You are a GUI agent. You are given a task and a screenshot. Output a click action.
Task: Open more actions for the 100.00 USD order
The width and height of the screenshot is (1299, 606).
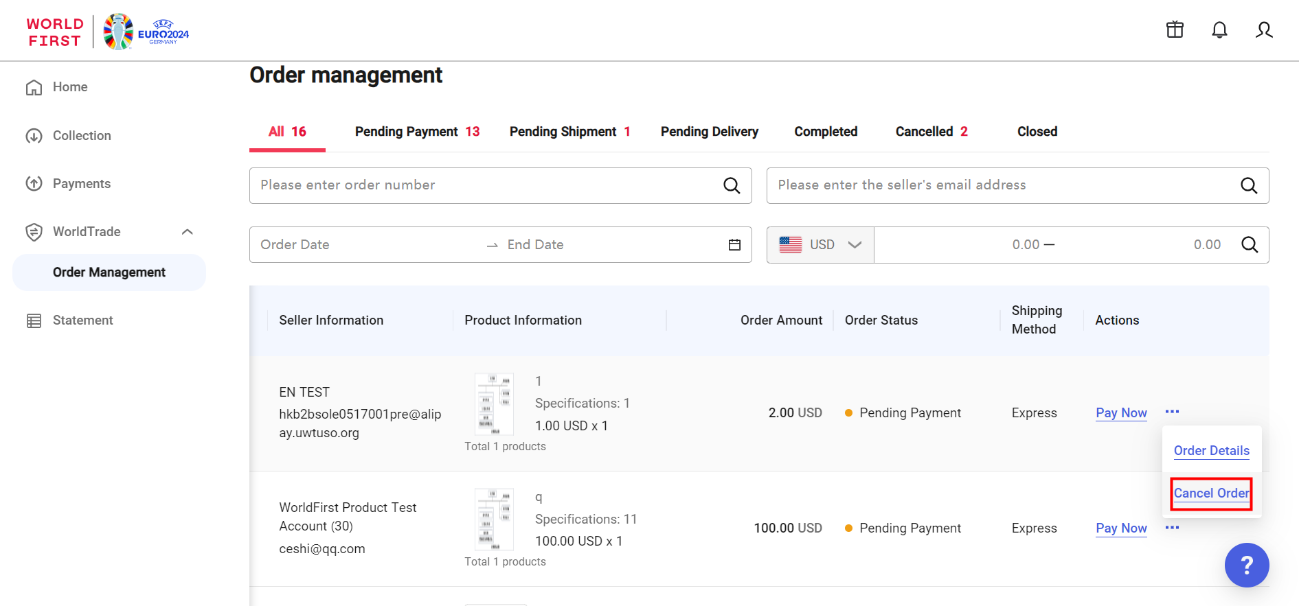(x=1172, y=527)
